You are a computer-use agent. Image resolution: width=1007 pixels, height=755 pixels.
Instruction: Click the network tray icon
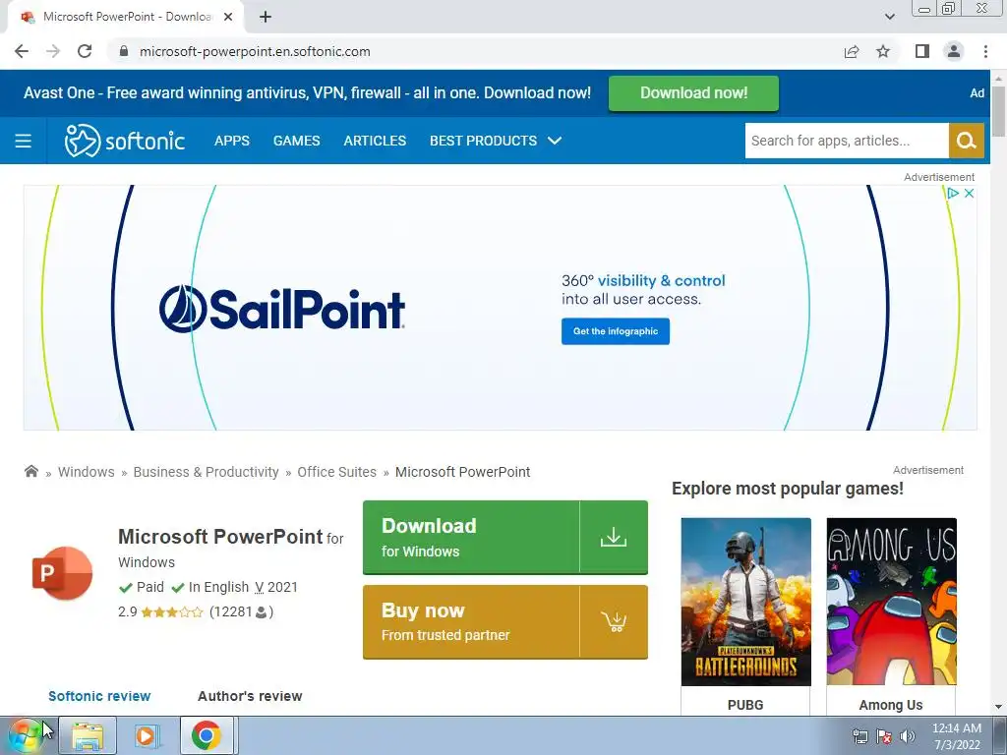[859, 736]
